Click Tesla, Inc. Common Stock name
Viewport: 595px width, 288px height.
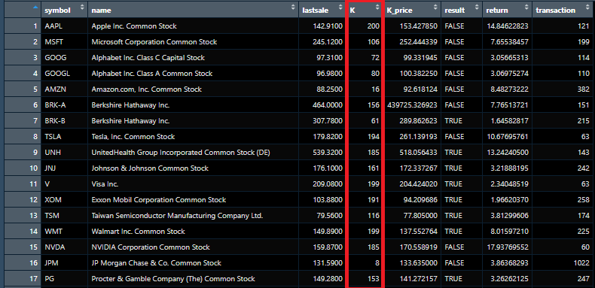pos(133,137)
